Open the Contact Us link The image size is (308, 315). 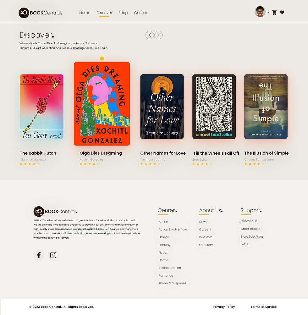249,221
